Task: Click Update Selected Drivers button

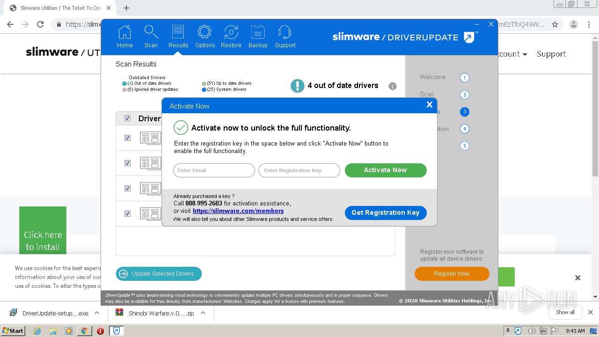Action: [159, 274]
